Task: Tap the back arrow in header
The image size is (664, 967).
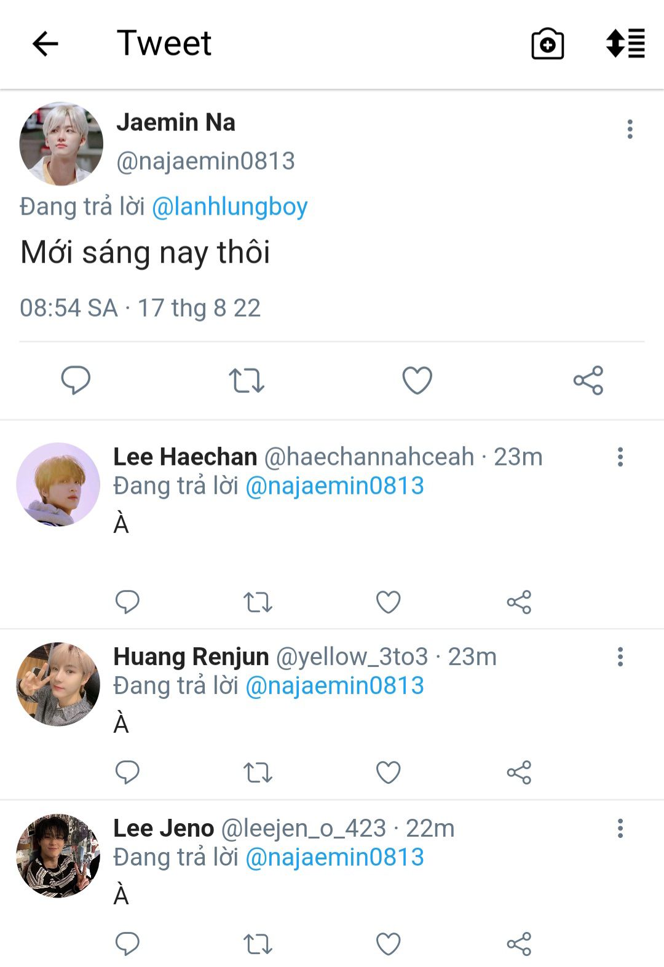Action: (45, 44)
